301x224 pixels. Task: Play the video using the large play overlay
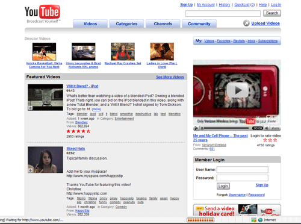pos(237,90)
